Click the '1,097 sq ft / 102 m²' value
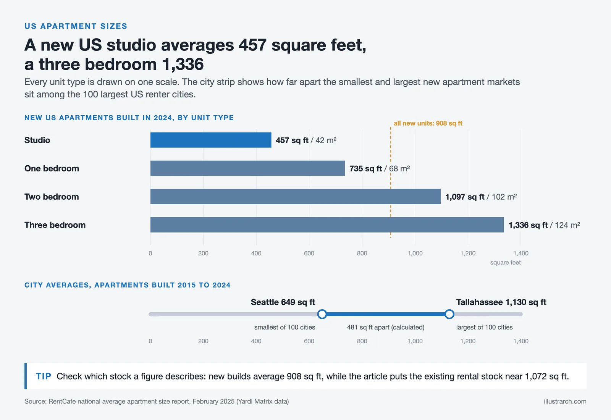 click(481, 197)
